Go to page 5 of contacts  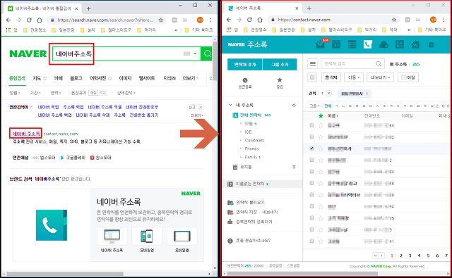coord(428,255)
